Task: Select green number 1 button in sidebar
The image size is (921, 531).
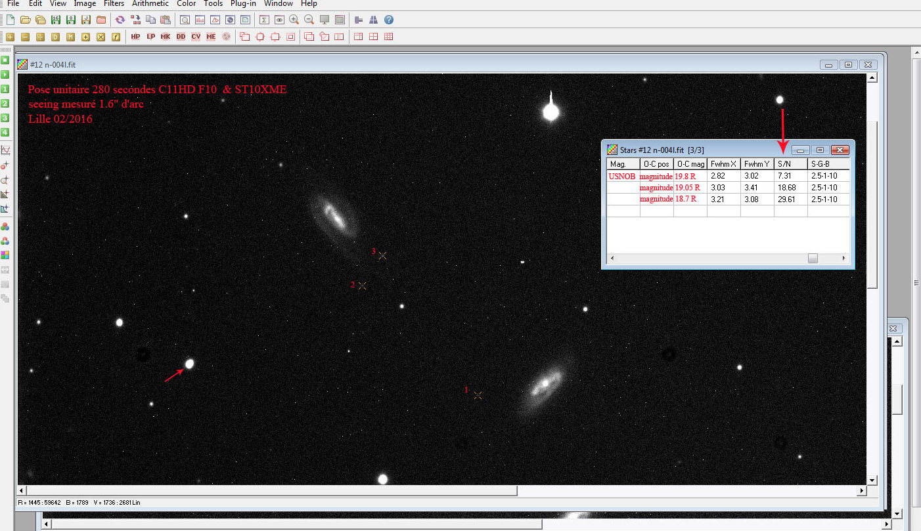Action: [x=5, y=89]
